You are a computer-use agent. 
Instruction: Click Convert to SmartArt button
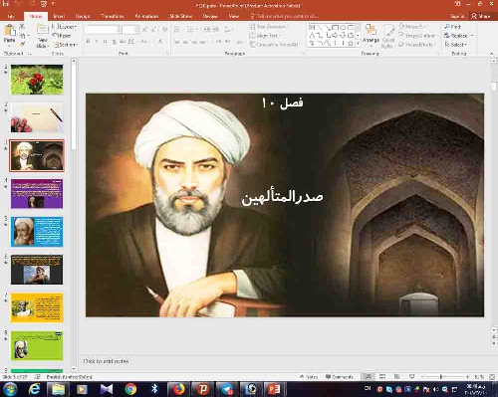pyautogui.click(x=274, y=44)
